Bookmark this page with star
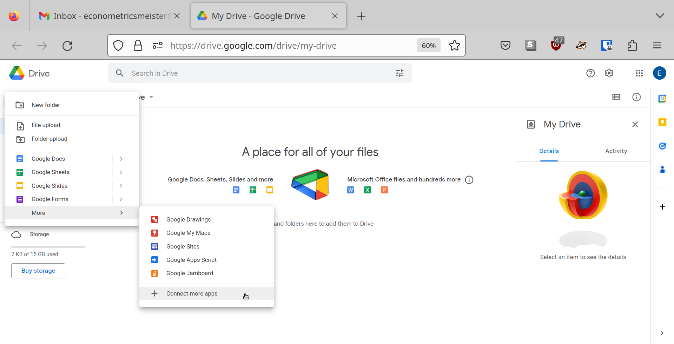The height and width of the screenshot is (344, 674). point(455,46)
